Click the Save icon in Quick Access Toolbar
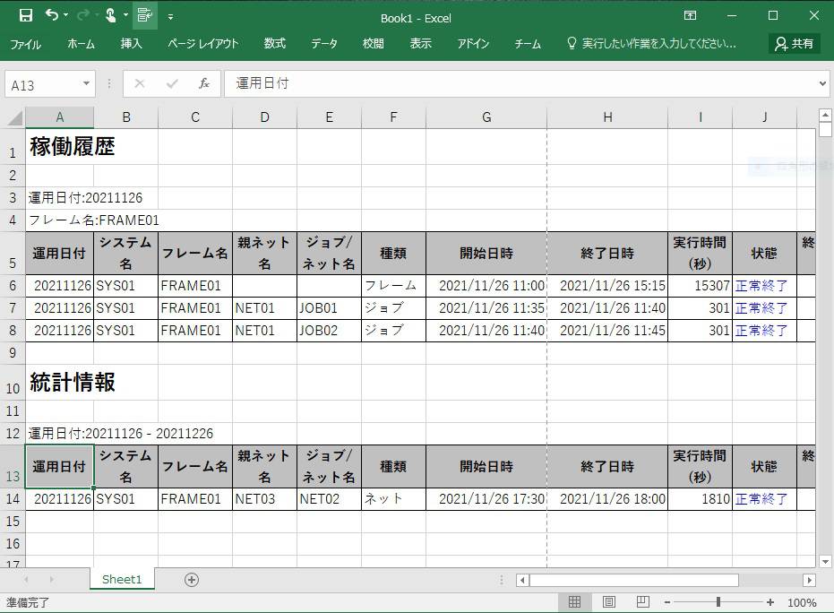834x613 pixels. 25,15
